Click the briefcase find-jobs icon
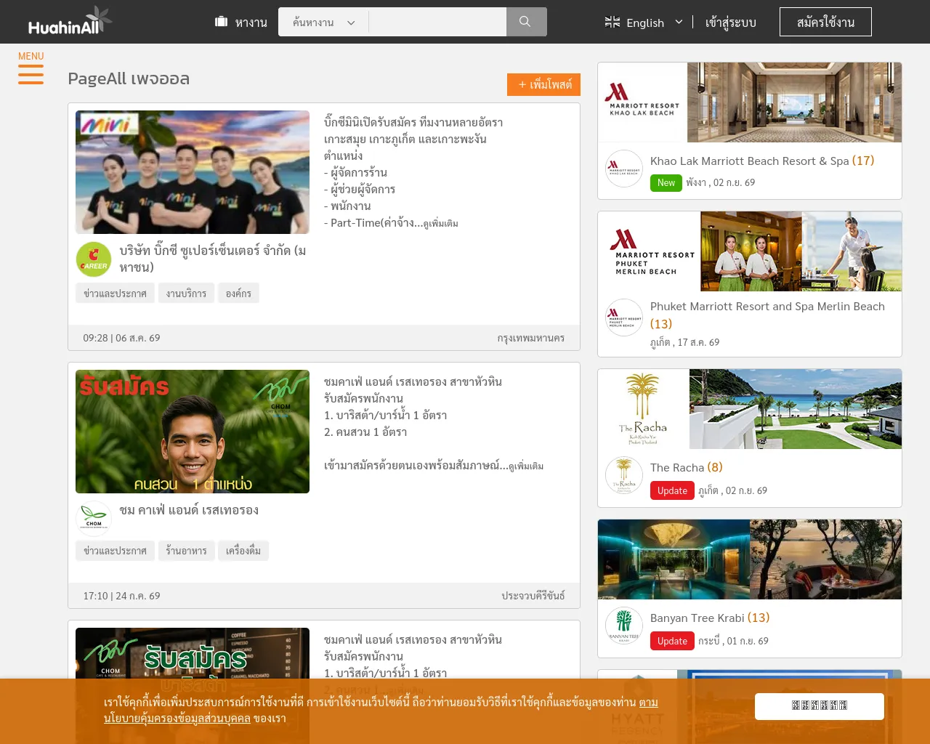930x744 pixels. (222, 22)
